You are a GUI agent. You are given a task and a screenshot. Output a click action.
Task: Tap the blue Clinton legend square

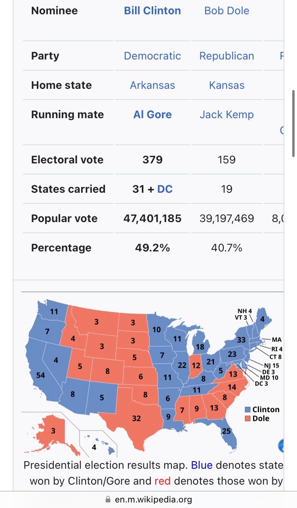[247, 410]
